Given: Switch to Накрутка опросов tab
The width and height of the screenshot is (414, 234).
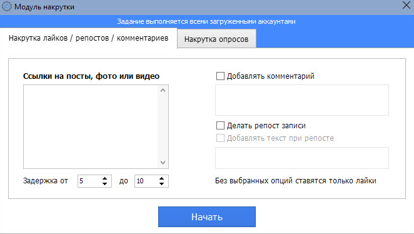Looking at the screenshot, I should click(216, 39).
